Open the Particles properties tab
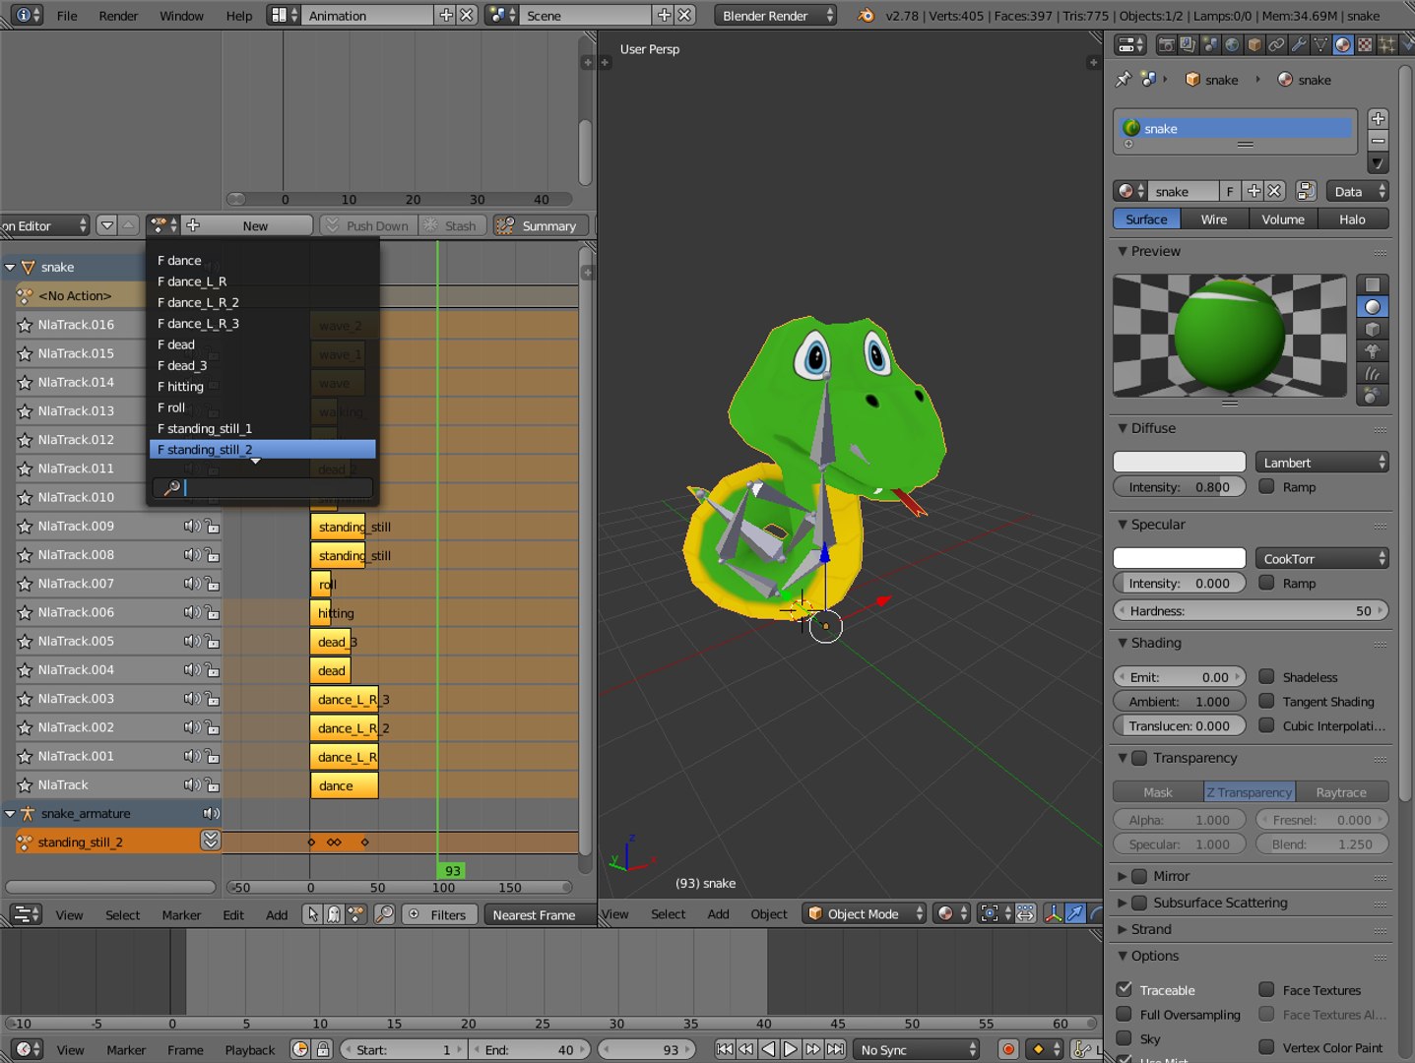1415x1063 pixels. [1386, 44]
